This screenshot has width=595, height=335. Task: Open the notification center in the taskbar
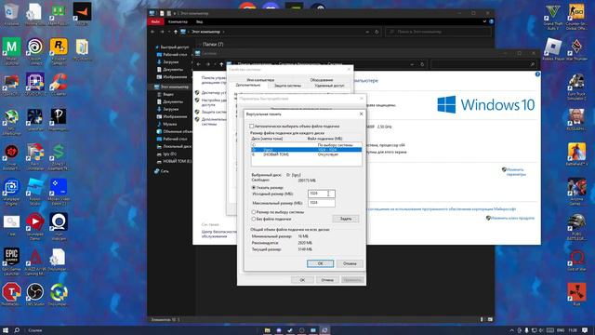click(x=586, y=330)
